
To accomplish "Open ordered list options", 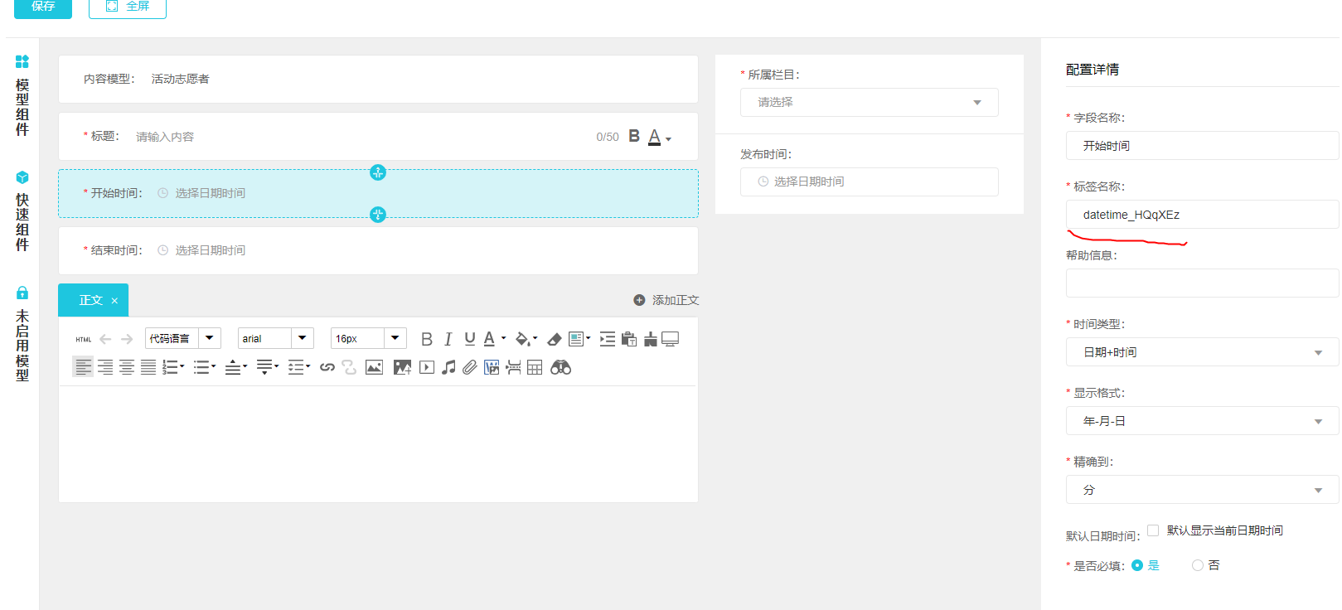I will click(173, 367).
